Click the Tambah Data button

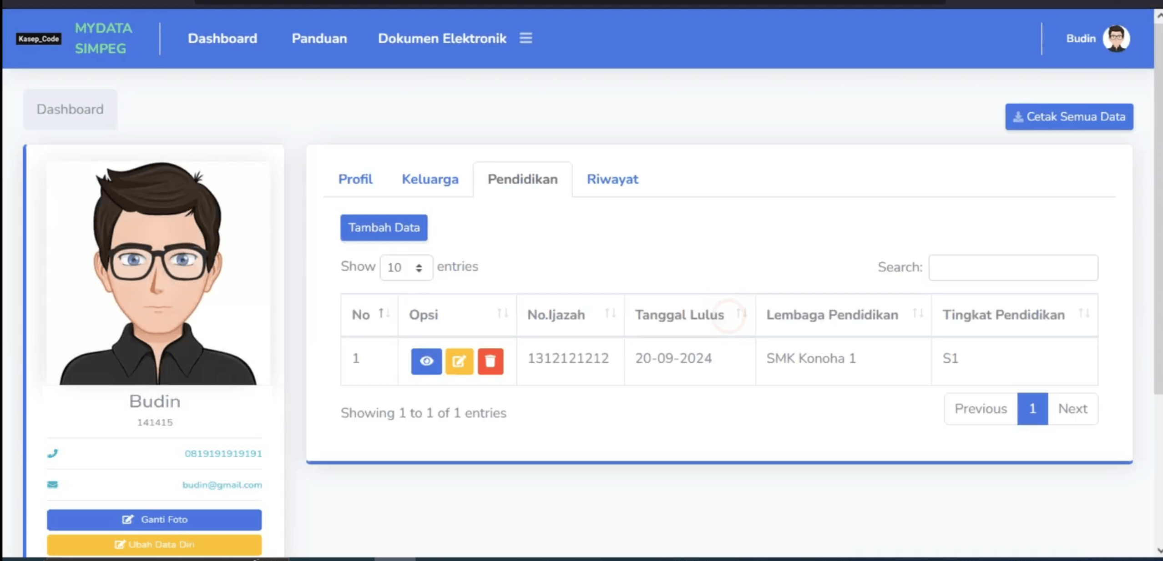coord(384,227)
